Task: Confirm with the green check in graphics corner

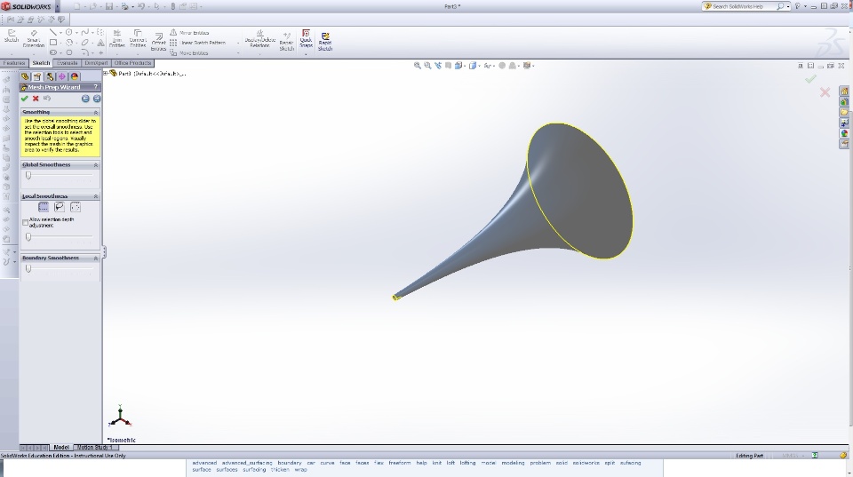Action: pos(810,79)
